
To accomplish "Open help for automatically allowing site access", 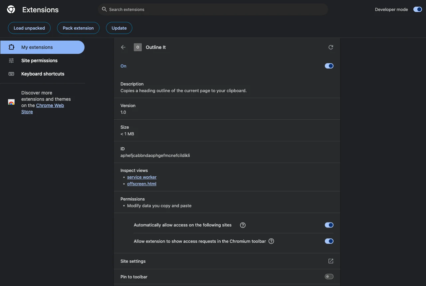I will coord(243,225).
